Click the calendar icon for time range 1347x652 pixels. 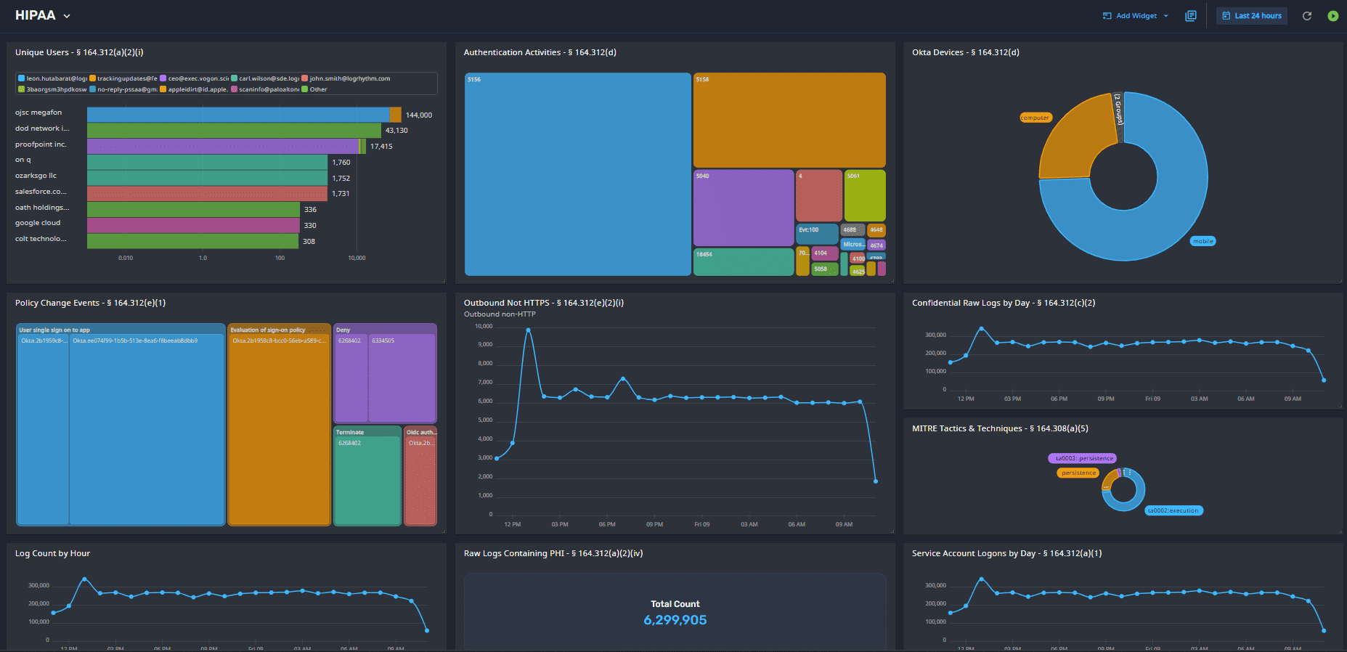coord(1226,16)
